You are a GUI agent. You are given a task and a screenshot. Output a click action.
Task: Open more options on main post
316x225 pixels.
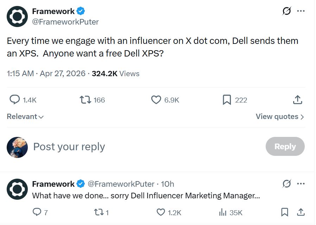(x=301, y=11)
